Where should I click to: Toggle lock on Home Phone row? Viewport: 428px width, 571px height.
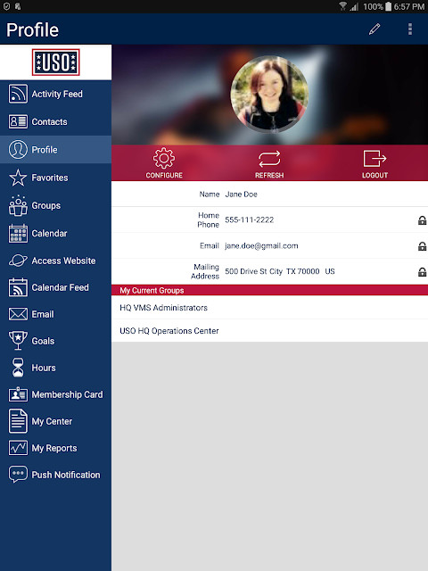coord(422,220)
